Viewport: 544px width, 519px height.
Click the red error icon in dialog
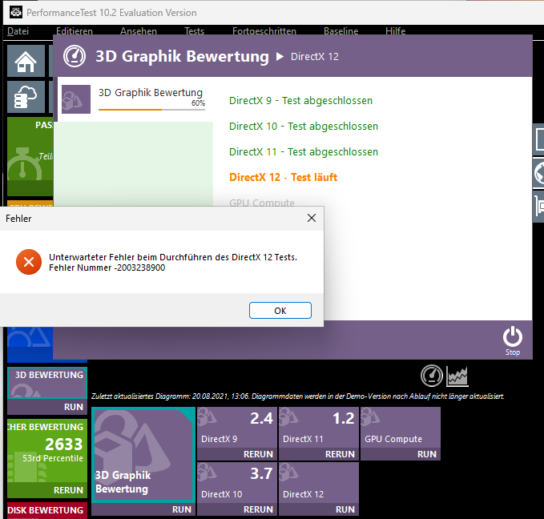tap(29, 262)
